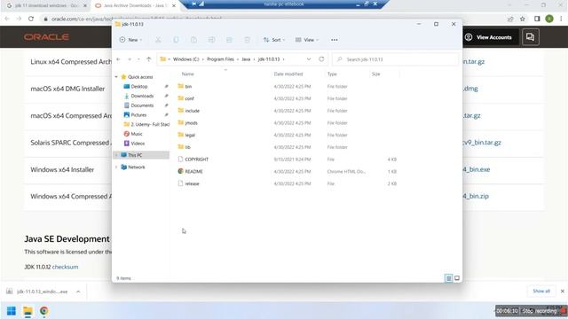Open the See more ellipsis menu

[x=335, y=40]
